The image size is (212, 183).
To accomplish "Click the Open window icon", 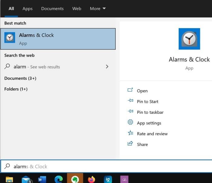I will pyautogui.click(x=130, y=90).
